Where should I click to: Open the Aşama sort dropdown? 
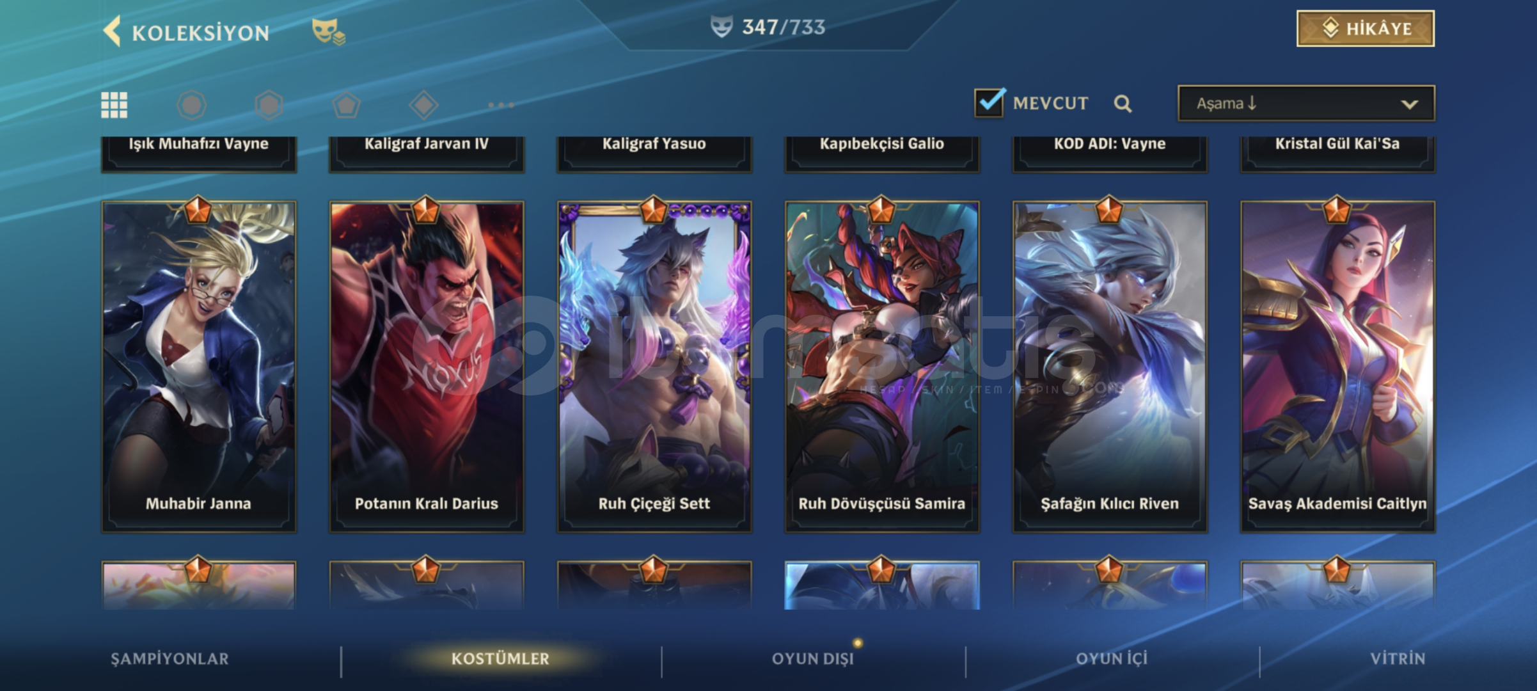coord(1306,103)
